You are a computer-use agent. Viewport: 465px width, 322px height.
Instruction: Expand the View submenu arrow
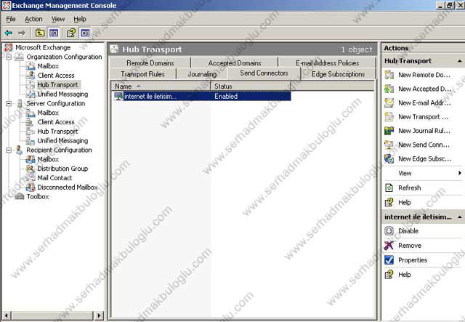(x=460, y=173)
